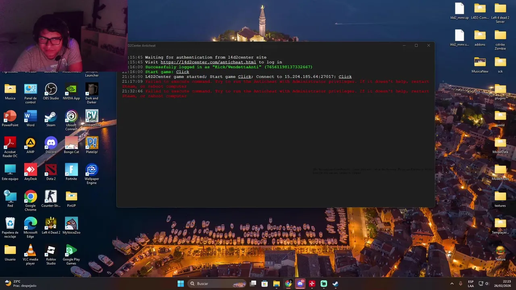Launch Dota 2 from desktop
This screenshot has width=516, height=290.
(x=51, y=172)
